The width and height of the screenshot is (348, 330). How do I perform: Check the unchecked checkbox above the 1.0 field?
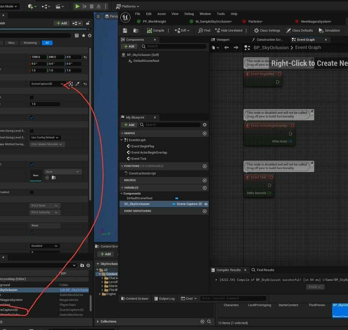[31, 97]
